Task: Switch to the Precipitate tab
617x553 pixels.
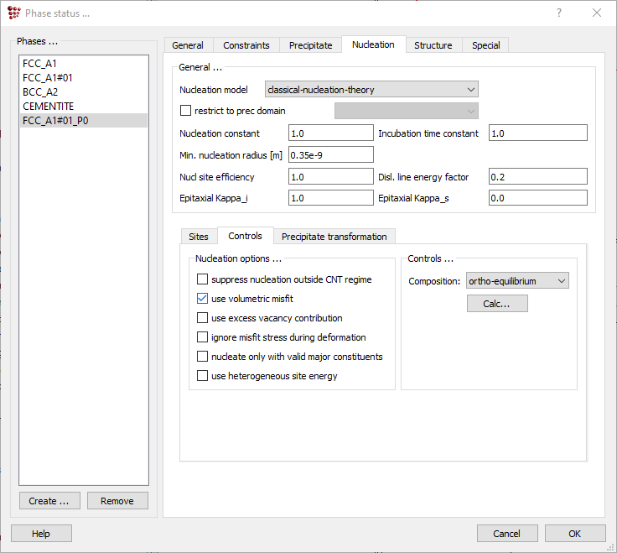Action: coord(311,45)
